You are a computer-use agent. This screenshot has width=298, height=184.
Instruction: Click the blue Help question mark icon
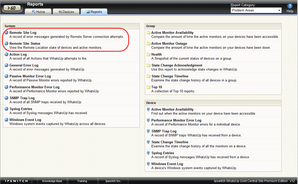289,6
